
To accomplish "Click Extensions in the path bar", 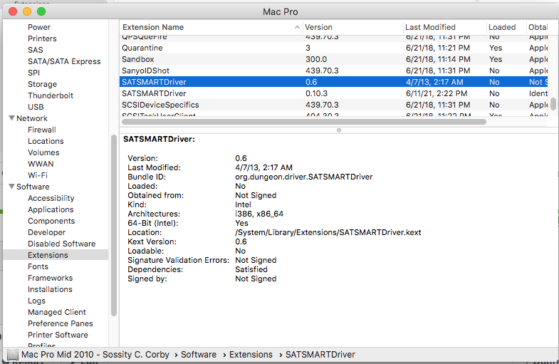I will (x=251, y=355).
